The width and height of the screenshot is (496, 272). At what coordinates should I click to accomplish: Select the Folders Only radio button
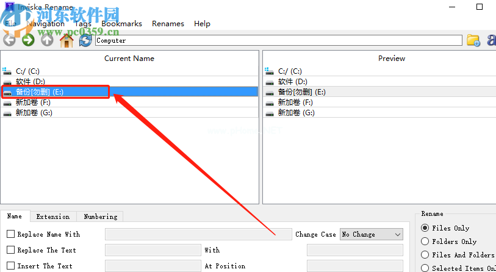tap(425, 242)
